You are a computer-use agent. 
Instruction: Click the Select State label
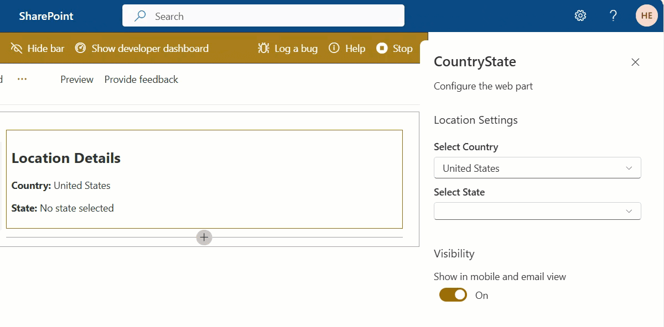click(x=459, y=192)
